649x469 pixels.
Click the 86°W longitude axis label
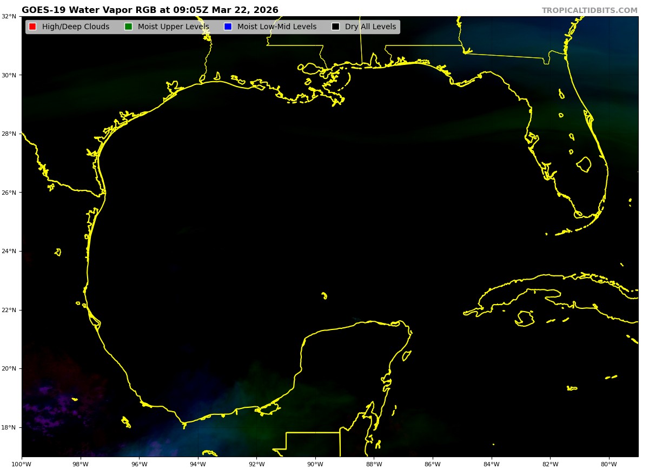pyautogui.click(x=433, y=464)
